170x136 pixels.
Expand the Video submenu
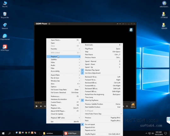(64, 62)
